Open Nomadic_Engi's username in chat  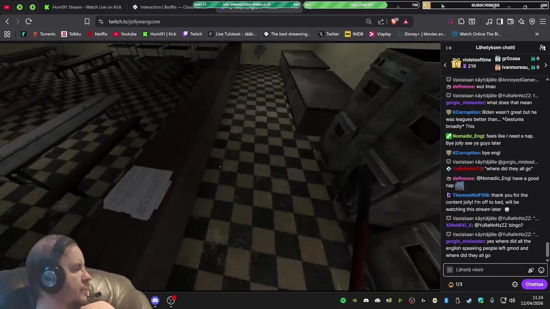click(468, 136)
